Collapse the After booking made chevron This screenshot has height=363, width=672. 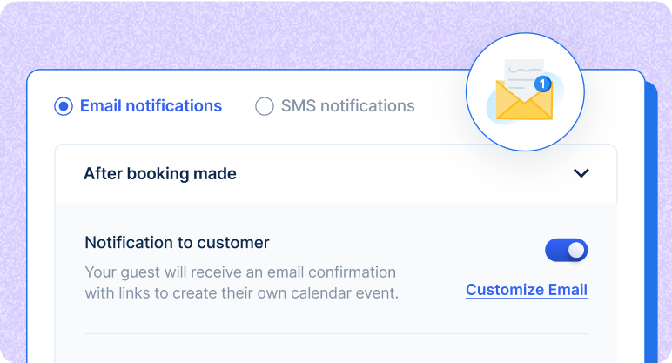581,173
